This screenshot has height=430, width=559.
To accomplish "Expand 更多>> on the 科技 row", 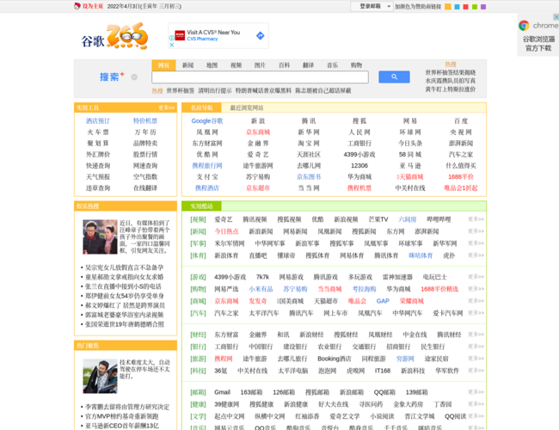I will tap(476, 371).
